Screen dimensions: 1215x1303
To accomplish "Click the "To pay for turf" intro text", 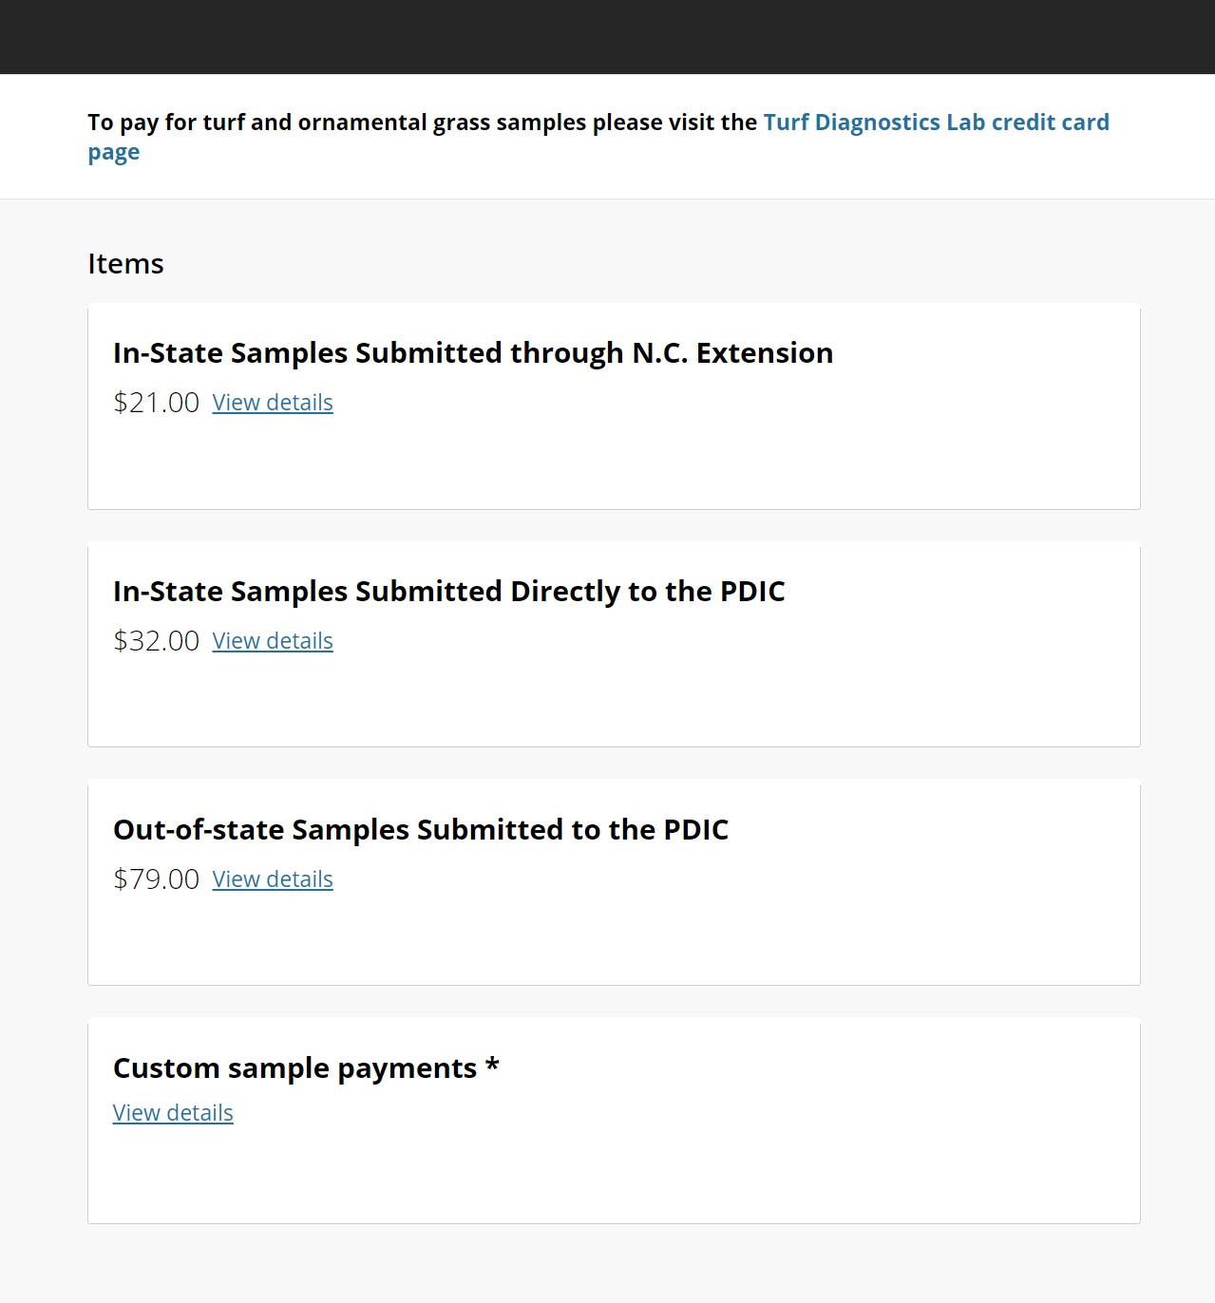I will click(422, 123).
